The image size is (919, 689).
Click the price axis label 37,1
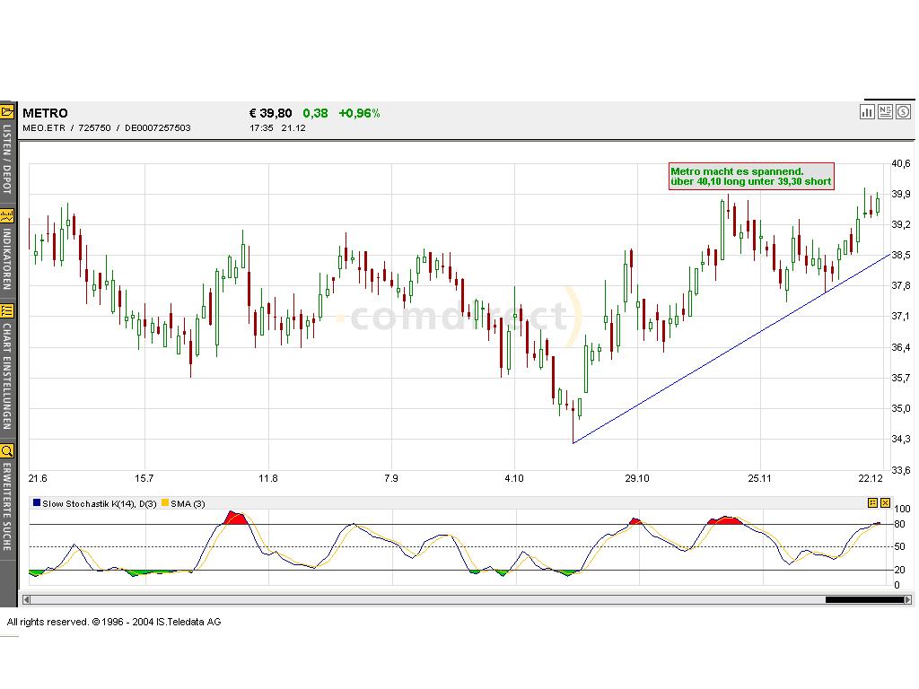click(x=901, y=317)
